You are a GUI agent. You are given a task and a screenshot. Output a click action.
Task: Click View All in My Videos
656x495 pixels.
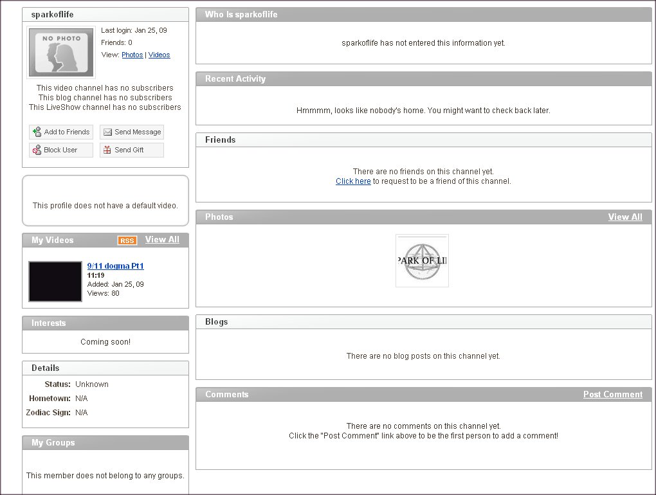162,240
